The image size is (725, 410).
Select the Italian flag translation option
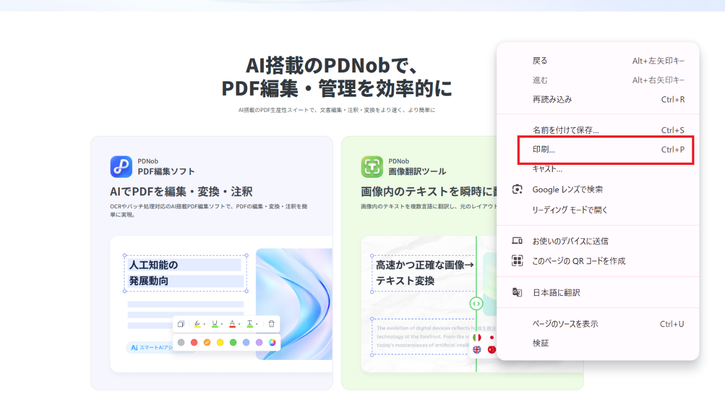click(x=477, y=336)
